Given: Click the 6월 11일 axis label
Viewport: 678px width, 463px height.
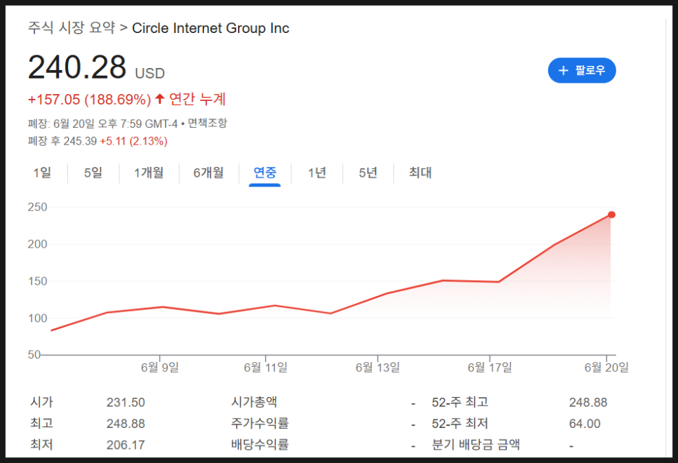Looking at the screenshot, I should (265, 368).
